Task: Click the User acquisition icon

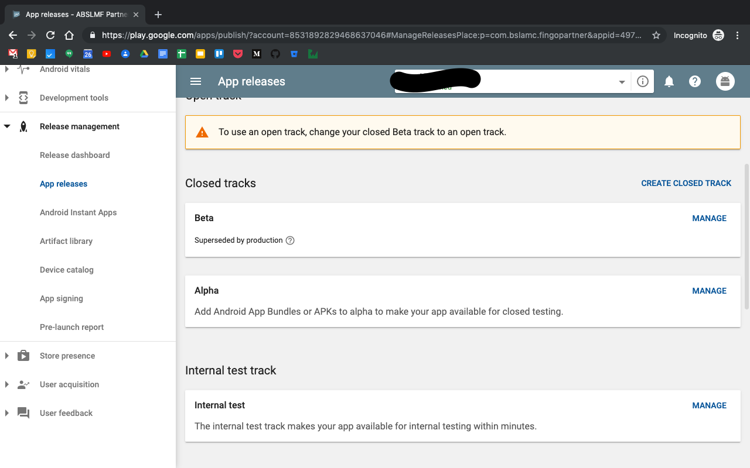Action: [x=23, y=384]
